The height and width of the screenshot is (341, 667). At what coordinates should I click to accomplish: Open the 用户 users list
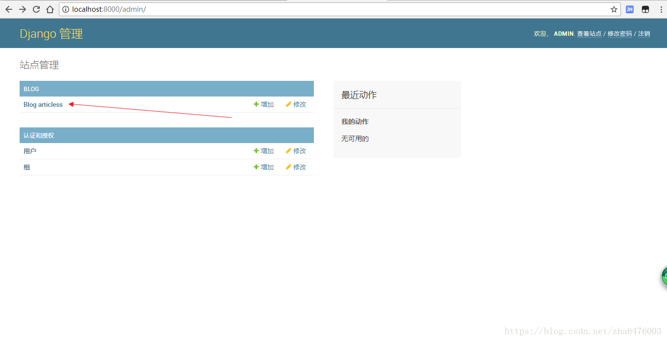click(30, 151)
